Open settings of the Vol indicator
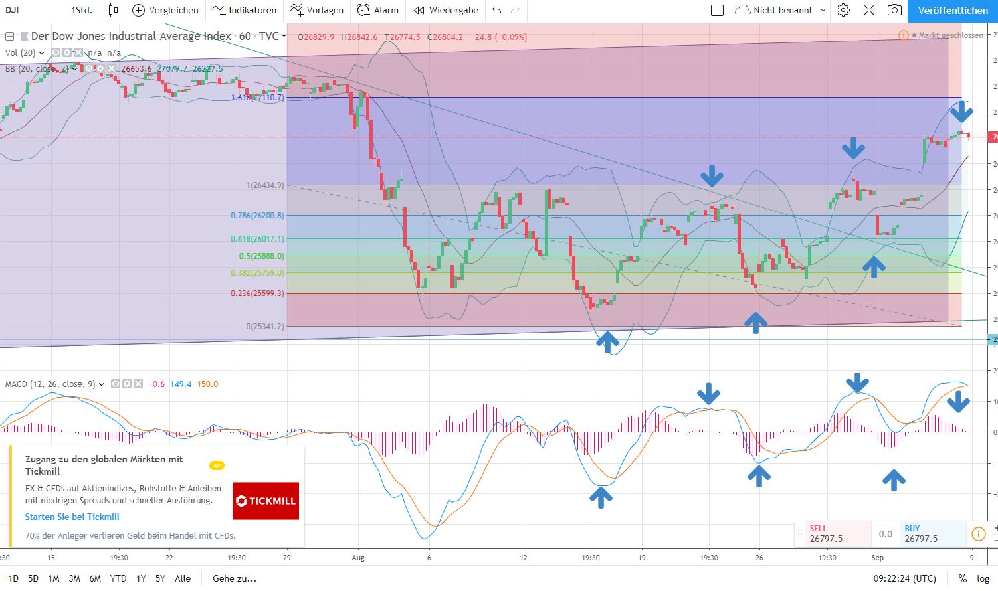Viewport: 998px width, 591px height. pyautogui.click(x=67, y=52)
